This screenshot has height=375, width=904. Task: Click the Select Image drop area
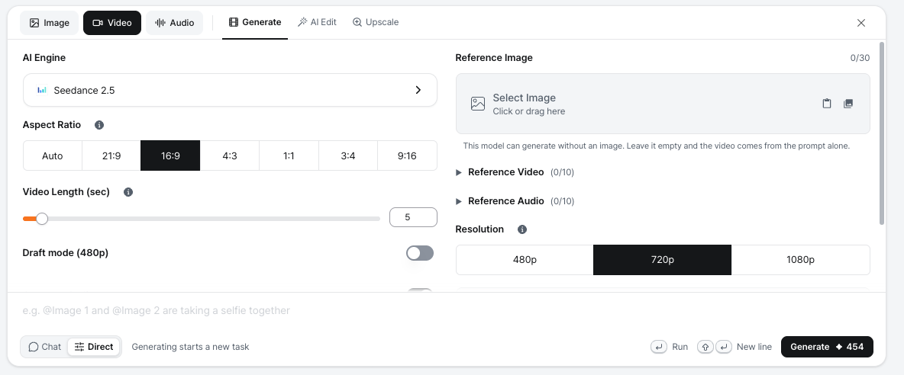pyautogui.click(x=663, y=104)
